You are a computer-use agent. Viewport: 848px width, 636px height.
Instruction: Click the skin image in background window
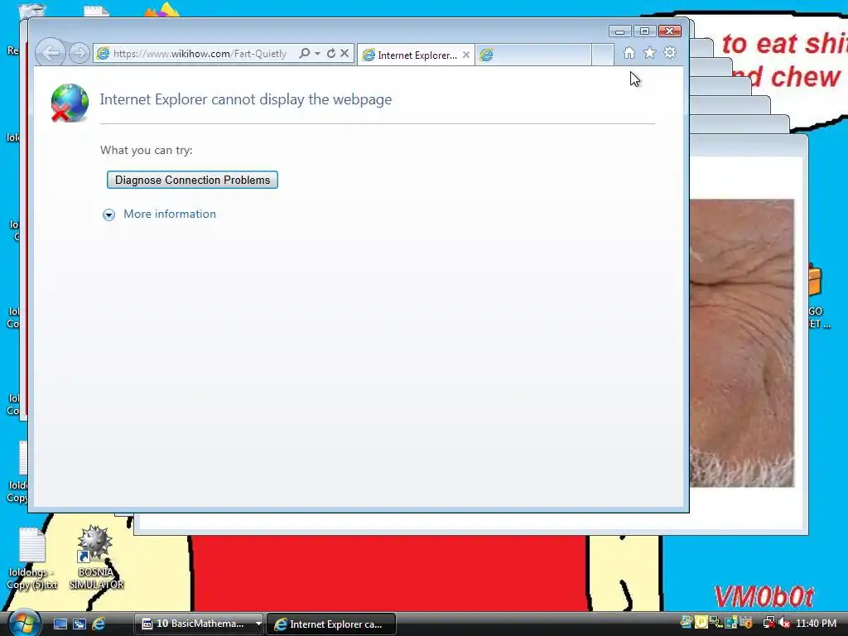pyautogui.click(x=742, y=343)
